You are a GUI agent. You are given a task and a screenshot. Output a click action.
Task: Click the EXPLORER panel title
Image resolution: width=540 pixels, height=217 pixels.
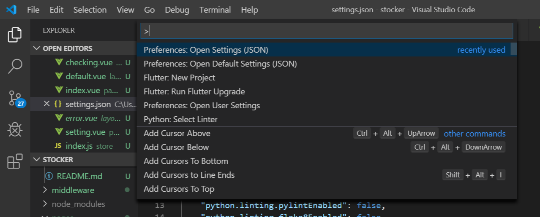tap(59, 30)
